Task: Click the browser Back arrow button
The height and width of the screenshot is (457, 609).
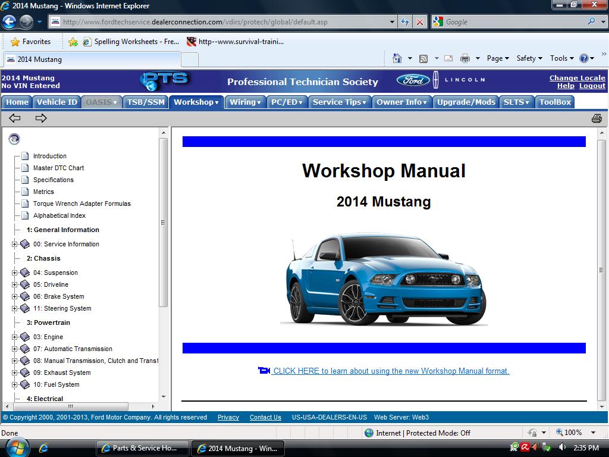Action: click(x=10, y=22)
